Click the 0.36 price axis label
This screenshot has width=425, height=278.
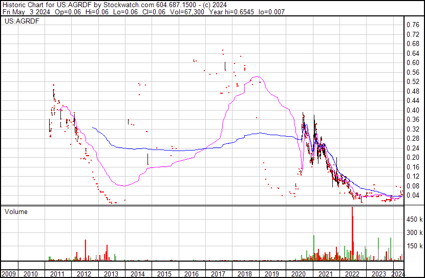pos(413,120)
